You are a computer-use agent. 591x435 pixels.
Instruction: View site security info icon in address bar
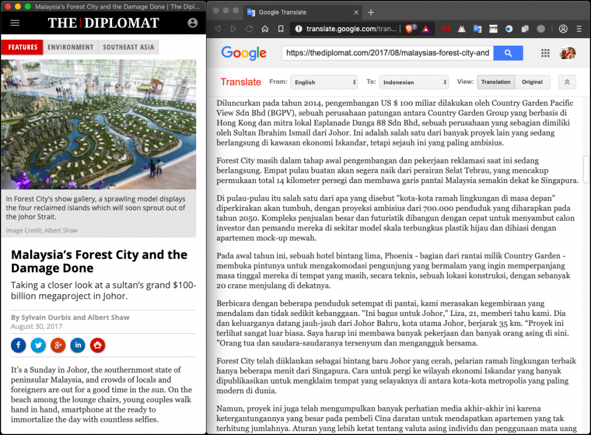coord(298,29)
